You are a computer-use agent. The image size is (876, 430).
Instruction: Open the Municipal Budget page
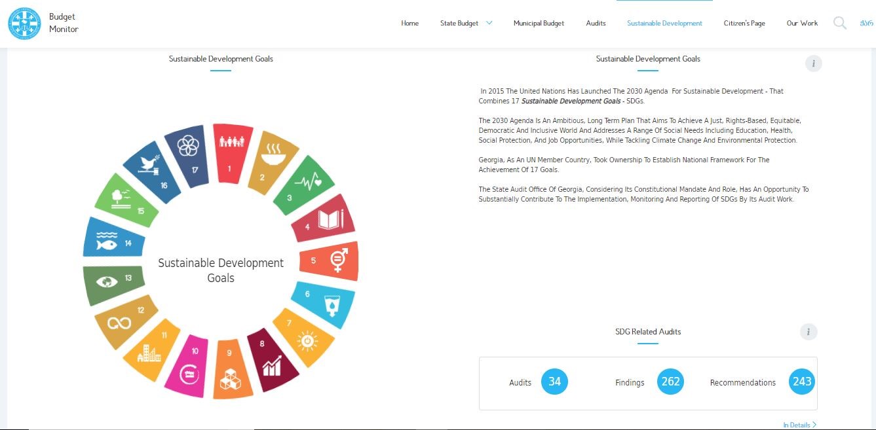[x=539, y=23]
